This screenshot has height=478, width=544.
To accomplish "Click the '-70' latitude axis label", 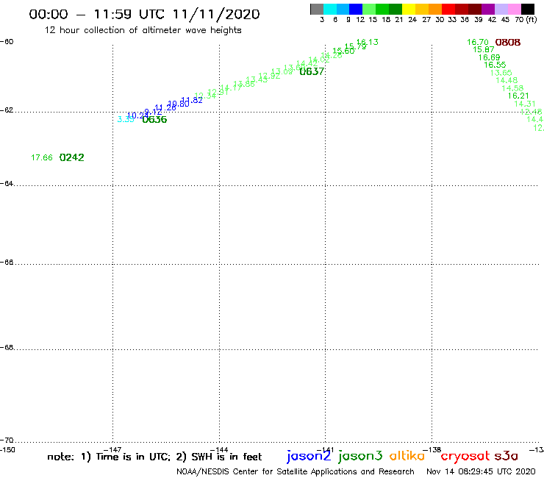I will pyautogui.click(x=7, y=440).
